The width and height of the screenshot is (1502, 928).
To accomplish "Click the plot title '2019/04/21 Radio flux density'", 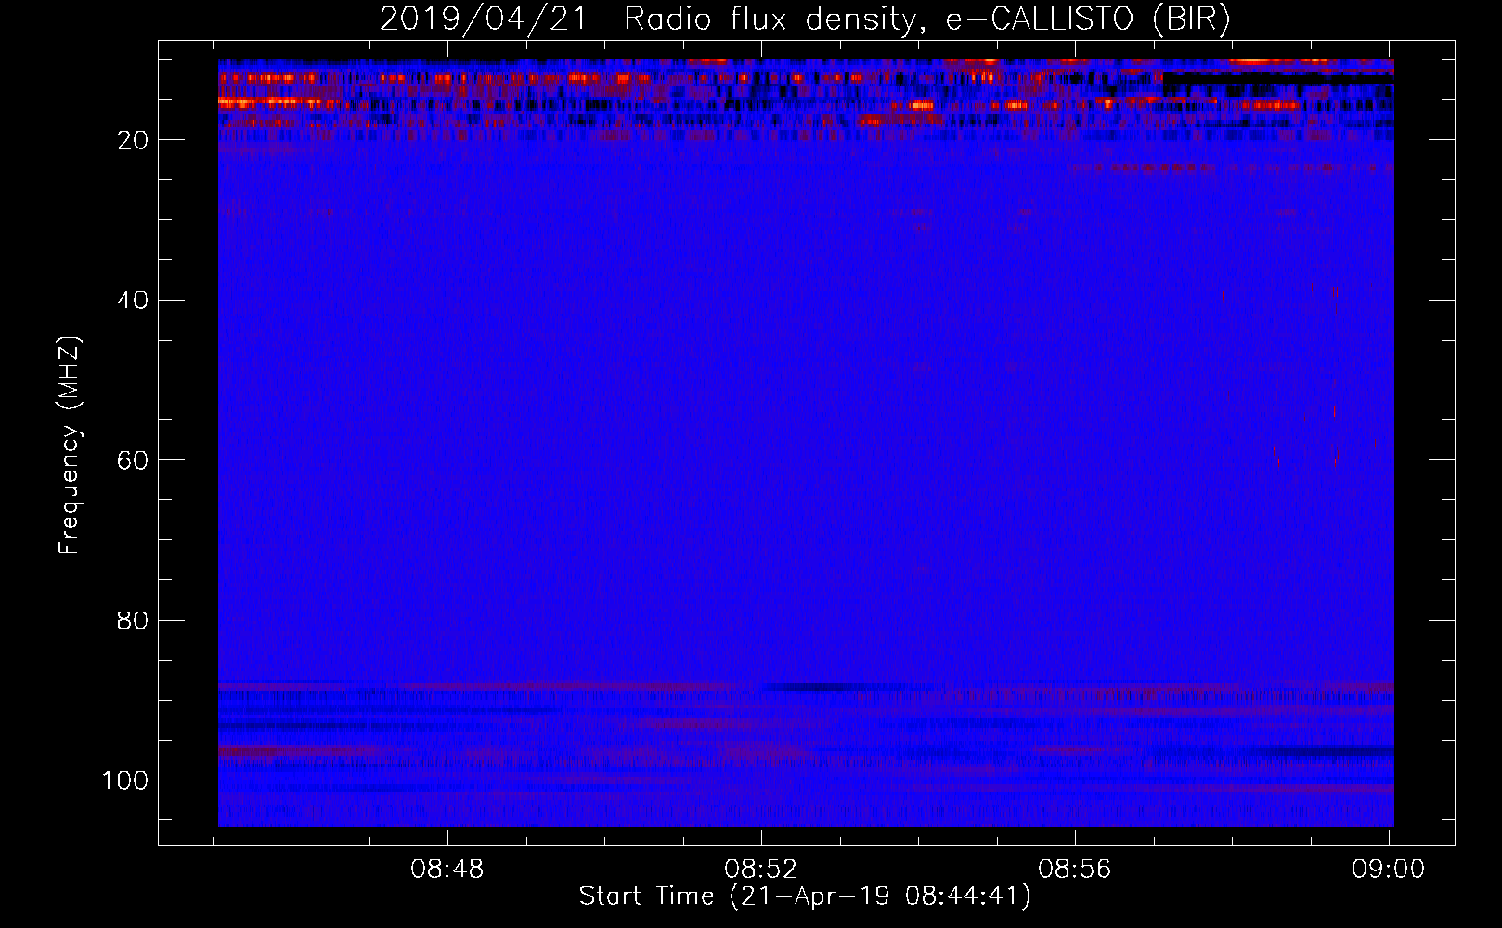I will coord(805,19).
